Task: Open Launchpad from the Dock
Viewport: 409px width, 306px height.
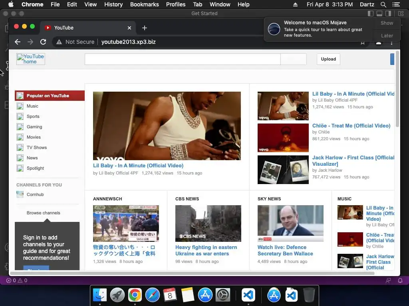Action: coord(117,295)
